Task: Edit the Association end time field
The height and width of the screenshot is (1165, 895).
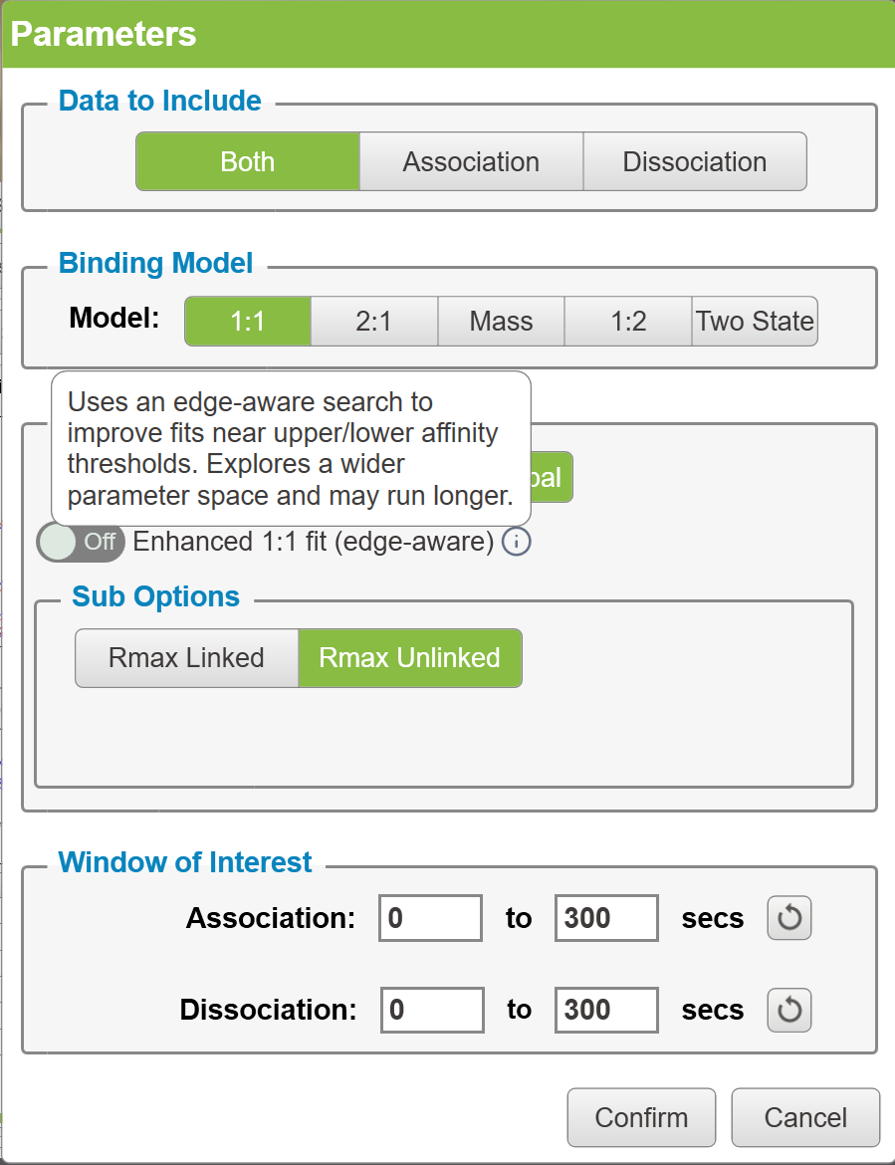Action: [x=607, y=918]
